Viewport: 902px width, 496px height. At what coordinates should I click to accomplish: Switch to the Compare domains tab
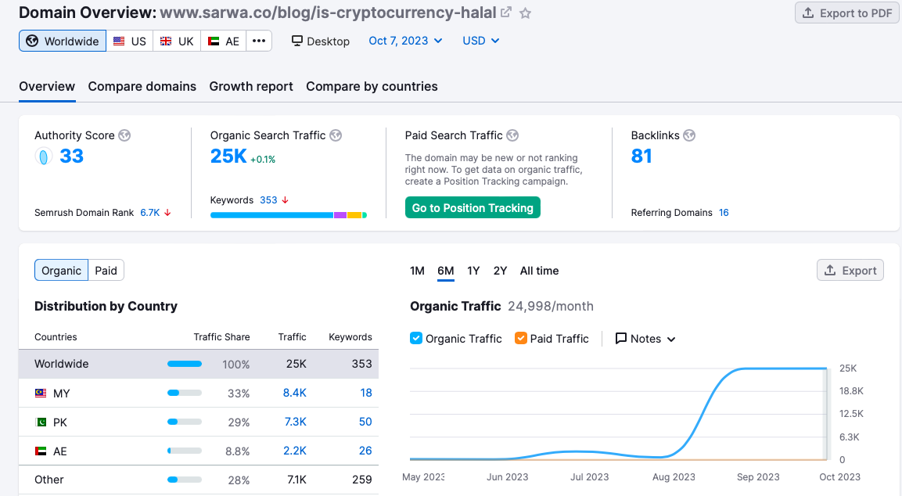click(142, 86)
